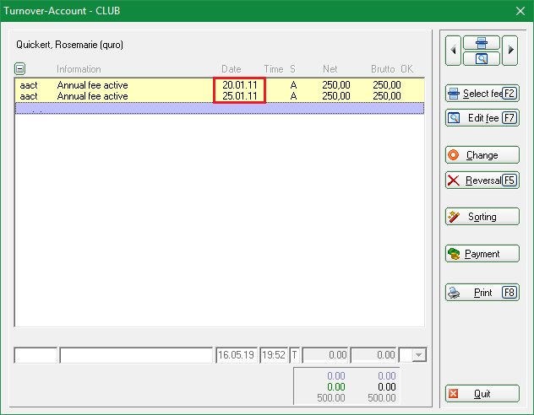Screen dimensions: 534x415
Task: Click name Quickert, Rosemarie (quro)
Action: click(x=69, y=45)
